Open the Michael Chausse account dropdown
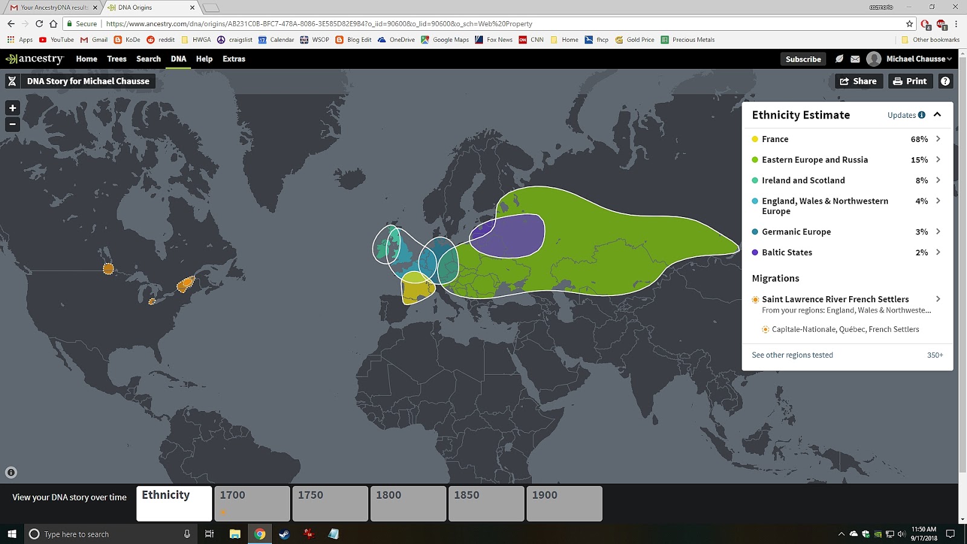 [909, 59]
